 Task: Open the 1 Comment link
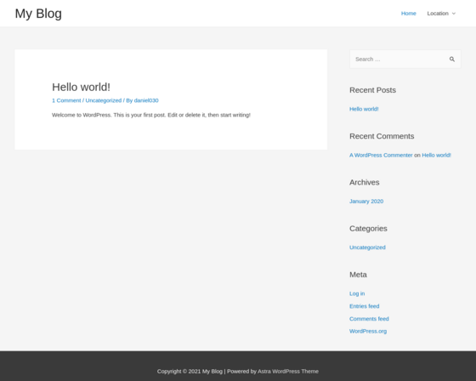pyautogui.click(x=66, y=100)
